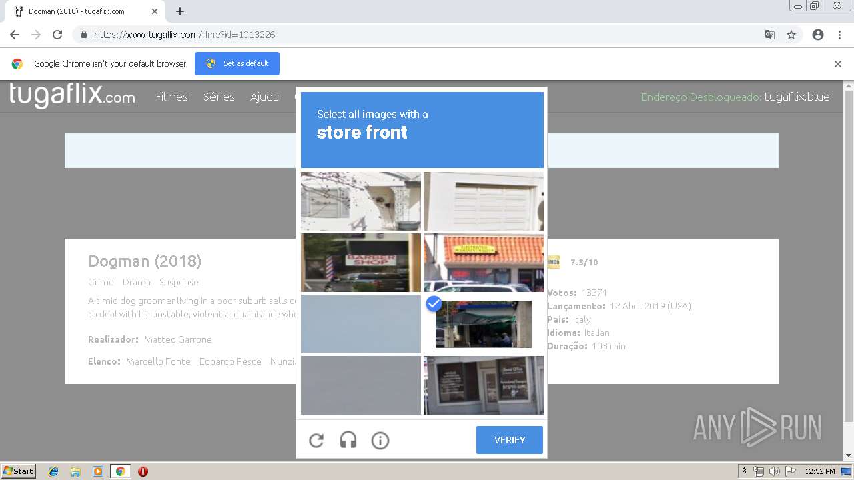The height and width of the screenshot is (480, 854).
Task: Go back to the previous page
Action: pos(15,35)
